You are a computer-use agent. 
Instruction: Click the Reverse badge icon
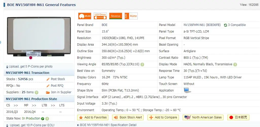[x=116, y=16]
